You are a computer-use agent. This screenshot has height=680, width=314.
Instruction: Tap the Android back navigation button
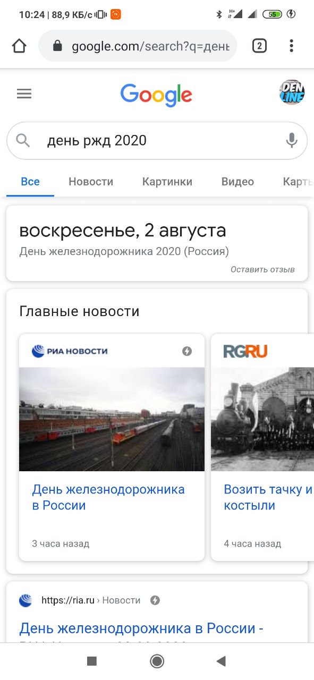[221, 661]
